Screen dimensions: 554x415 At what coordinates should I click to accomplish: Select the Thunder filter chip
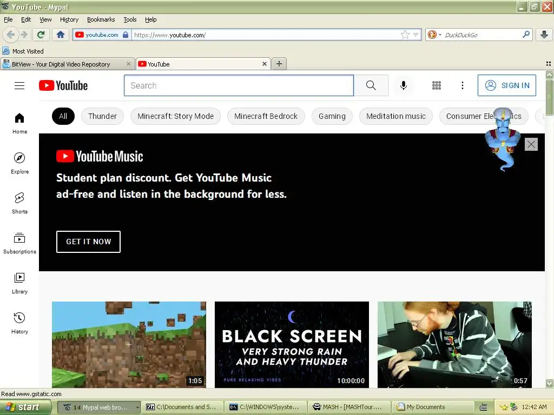(x=102, y=116)
